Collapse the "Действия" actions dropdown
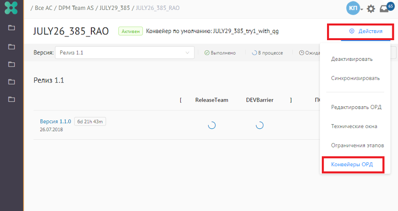The width and height of the screenshot is (398, 211). point(361,31)
